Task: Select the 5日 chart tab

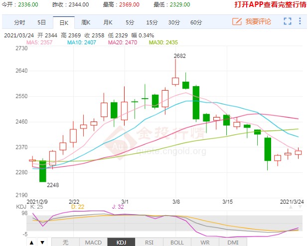Action: (42, 23)
